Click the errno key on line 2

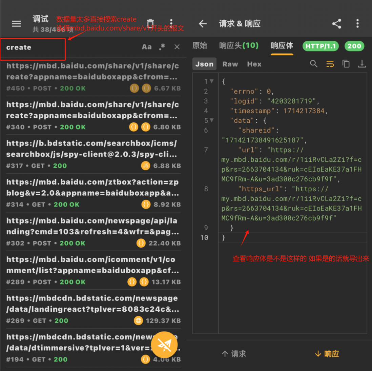pos(244,92)
